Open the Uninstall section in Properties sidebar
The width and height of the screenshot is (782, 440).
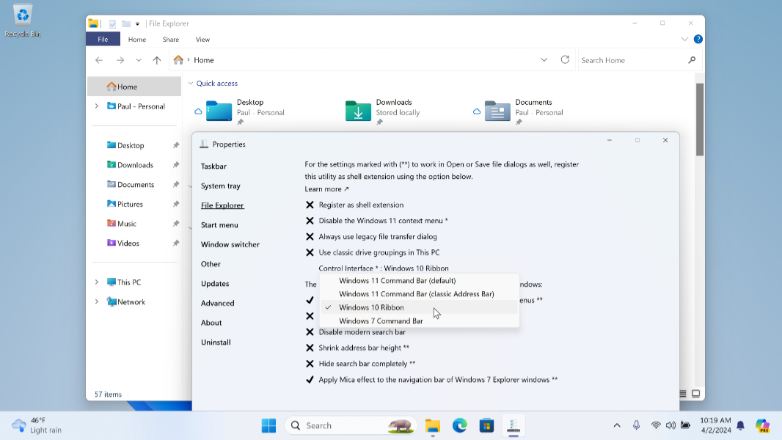tap(216, 342)
